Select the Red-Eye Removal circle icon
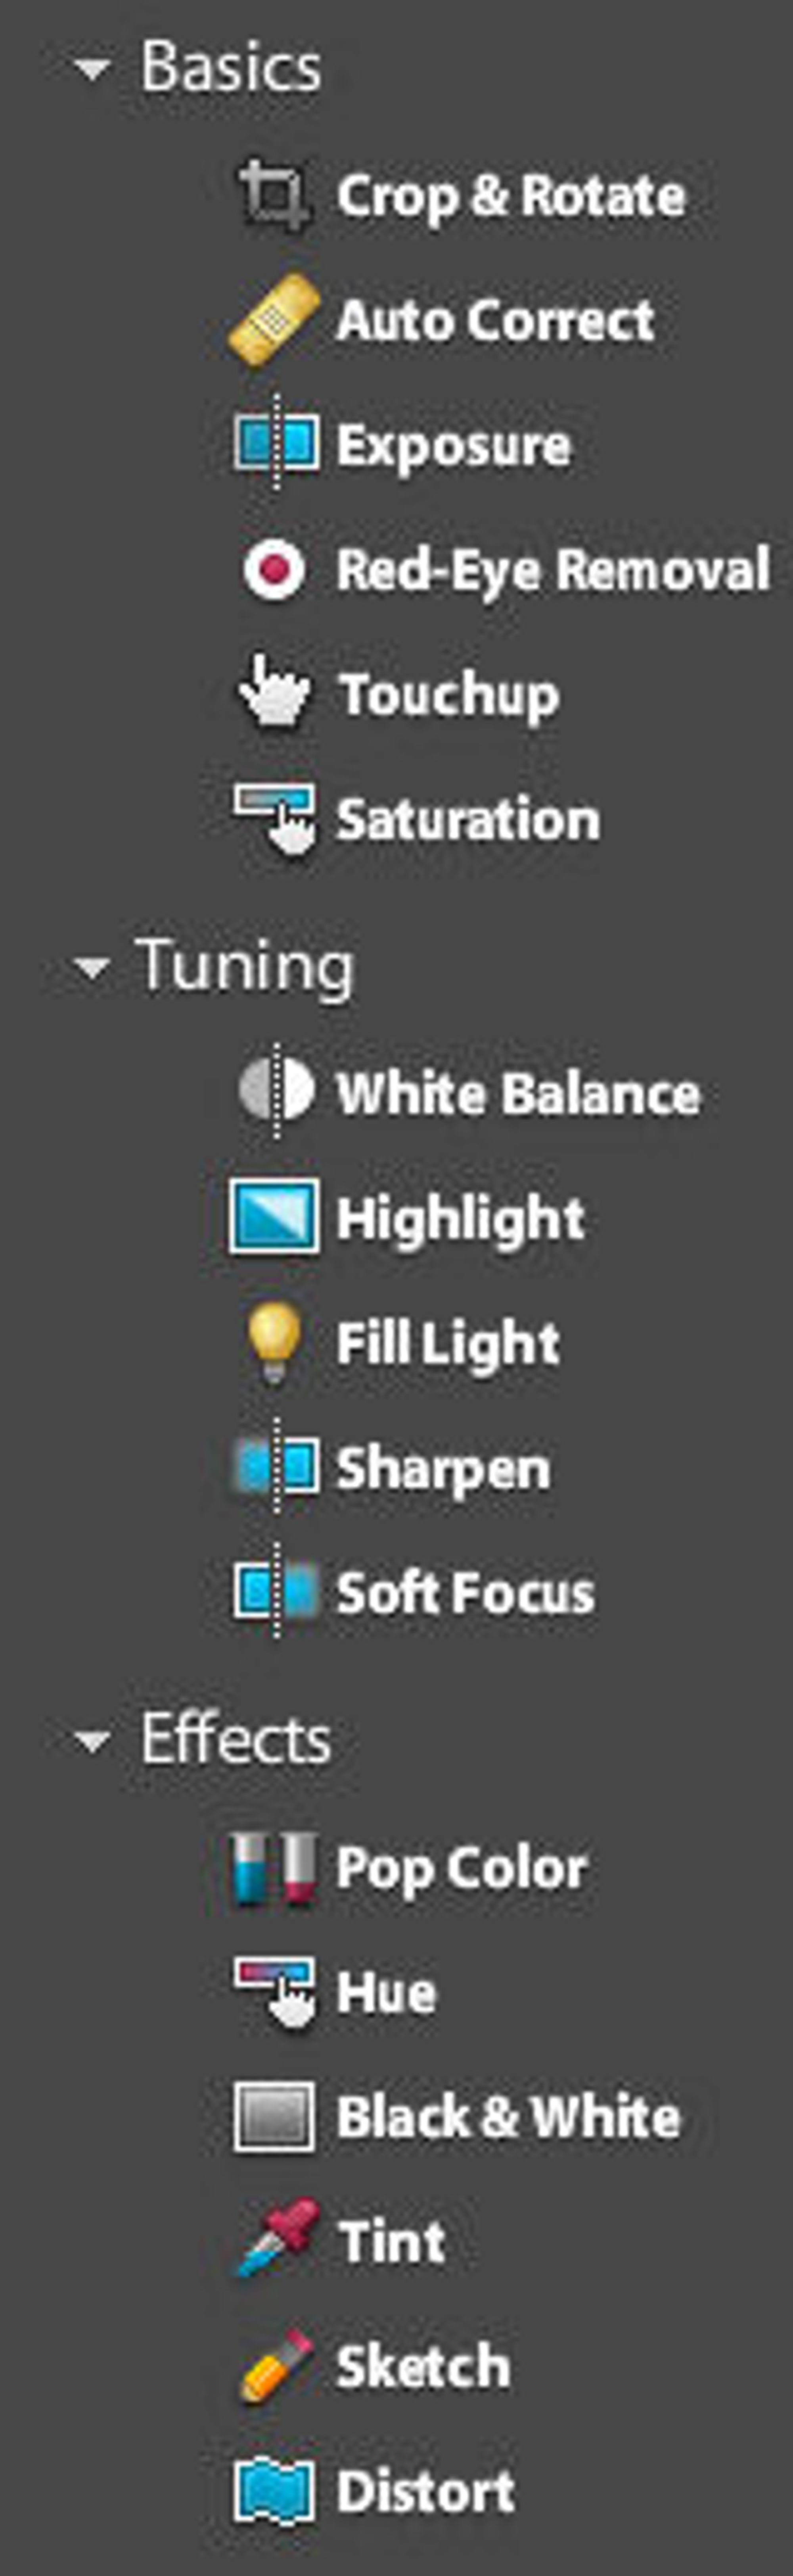793x2576 pixels. tap(274, 569)
